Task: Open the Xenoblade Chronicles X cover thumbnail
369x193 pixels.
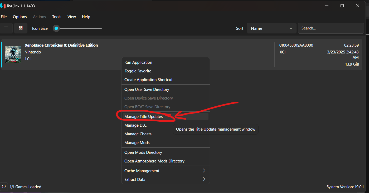Action: pyautogui.click(x=13, y=55)
